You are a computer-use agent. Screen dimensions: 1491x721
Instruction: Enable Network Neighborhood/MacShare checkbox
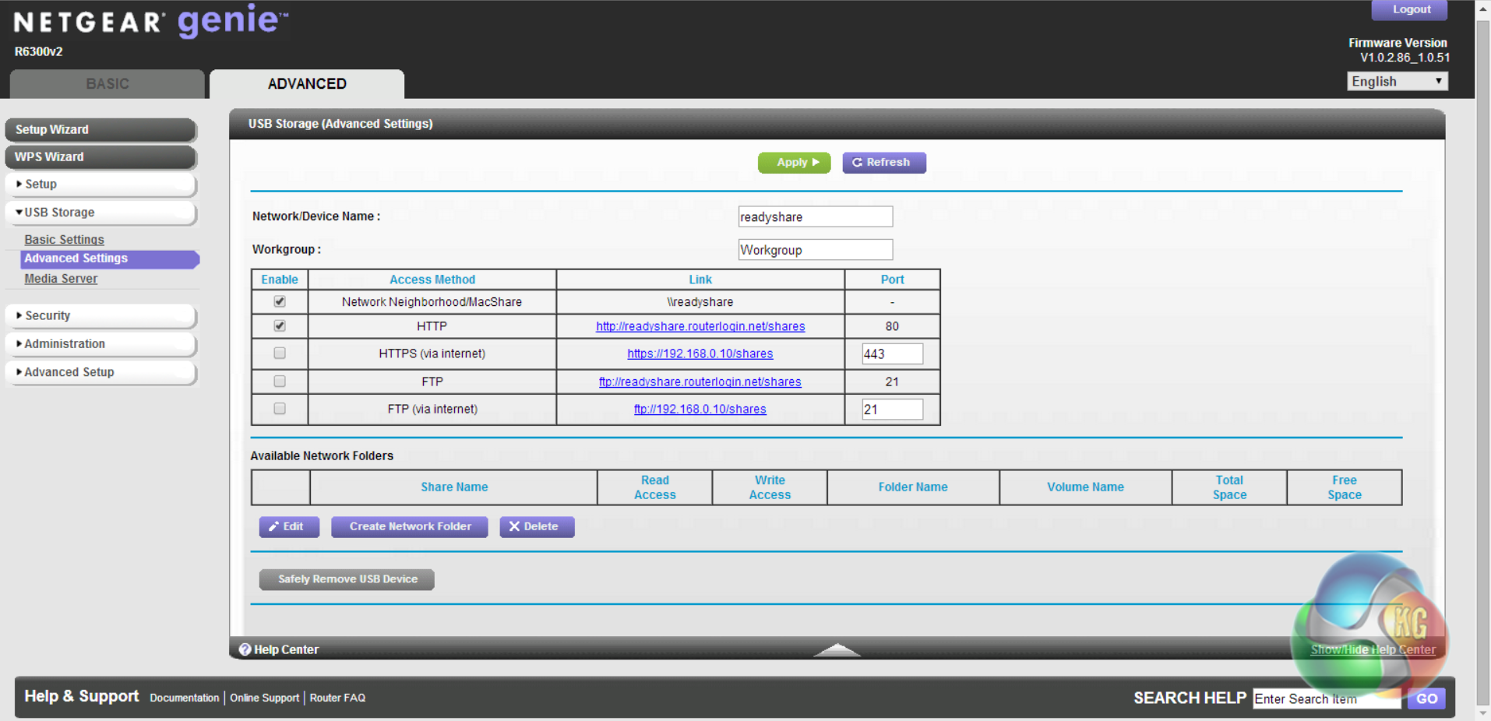coord(280,301)
